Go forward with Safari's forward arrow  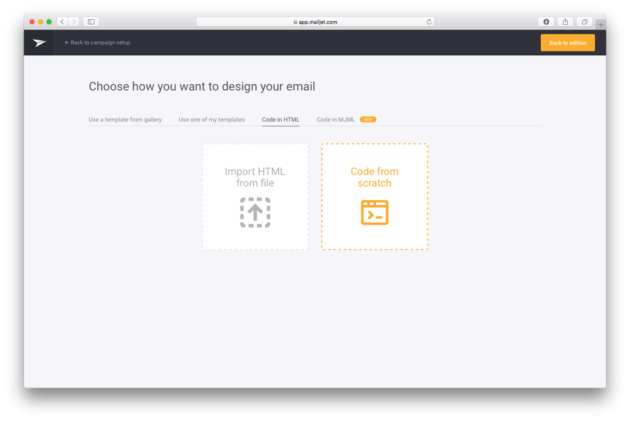click(74, 22)
